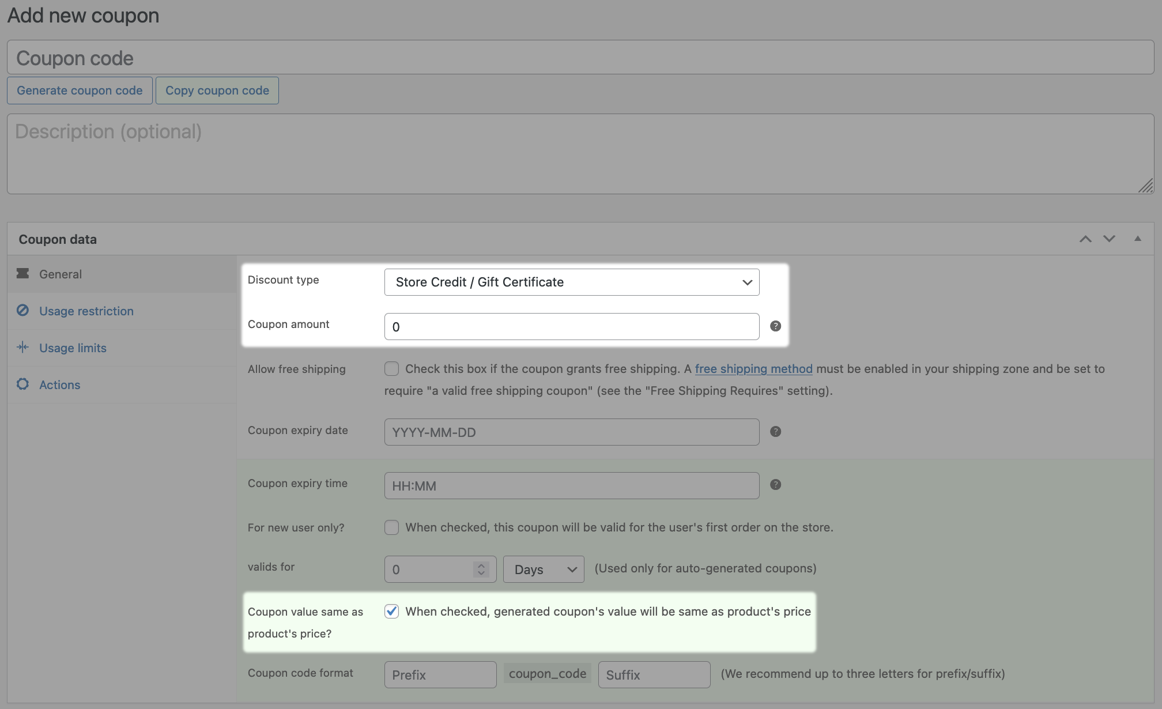Open the free shipping method link
Viewport: 1162px width, 709px height.
tap(753, 368)
